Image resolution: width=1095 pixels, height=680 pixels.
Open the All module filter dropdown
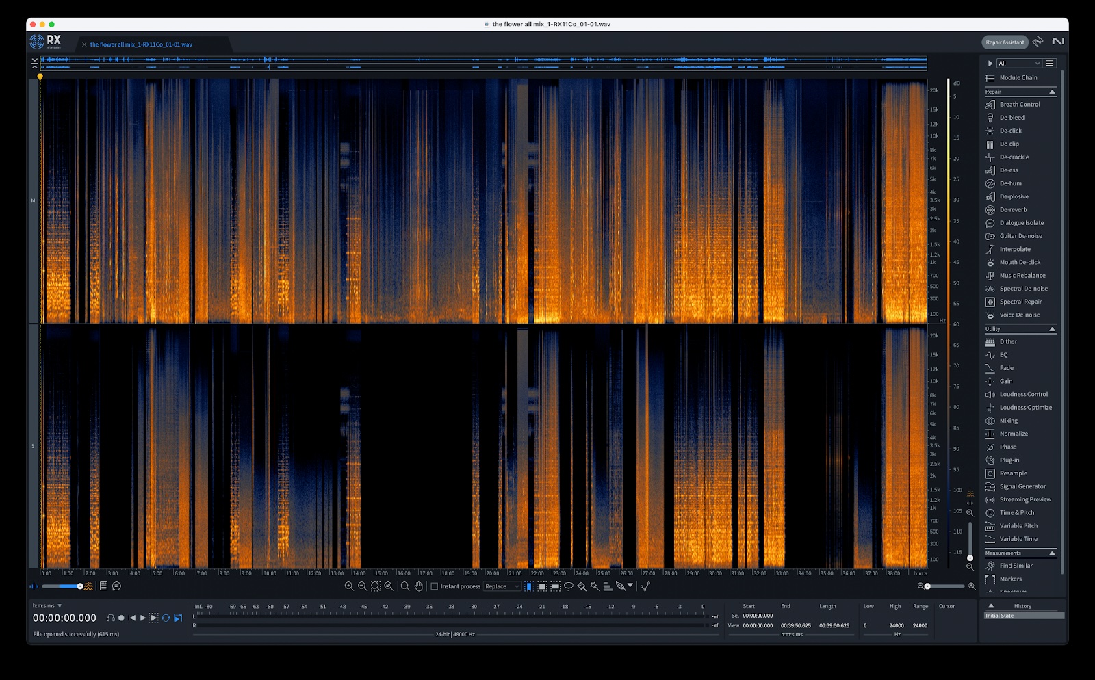pyautogui.click(x=1018, y=63)
